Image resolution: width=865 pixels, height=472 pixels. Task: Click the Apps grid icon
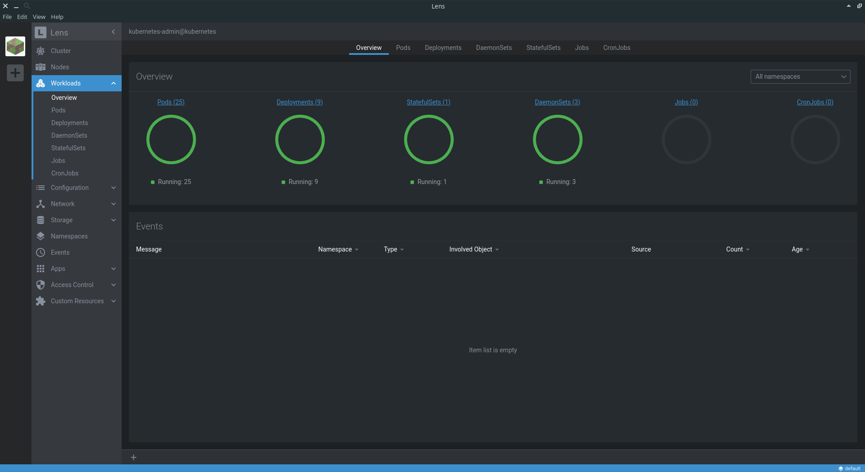click(x=41, y=269)
